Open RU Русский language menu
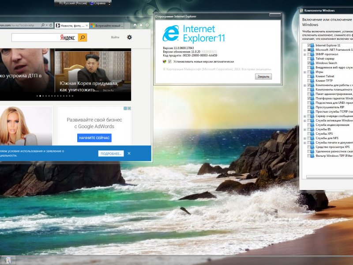The height and width of the screenshot is (265, 353). click(73, 4)
